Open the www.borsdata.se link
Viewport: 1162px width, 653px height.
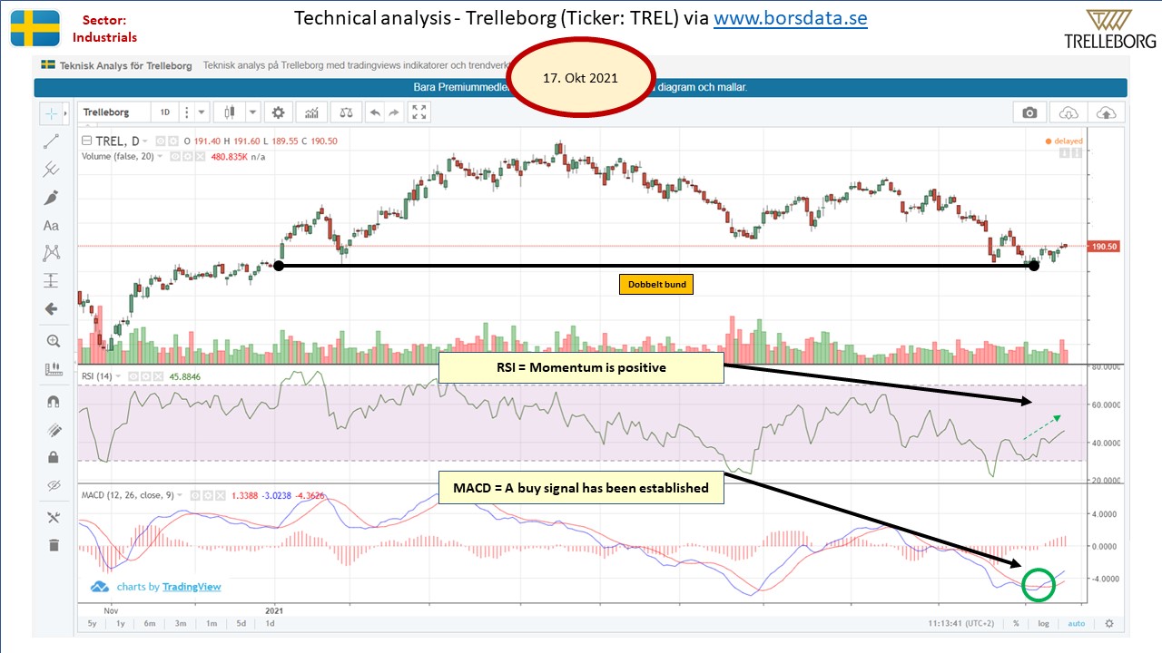click(x=791, y=19)
